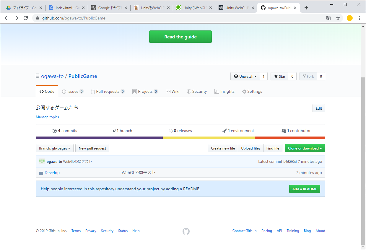Screen dimensions: 366x250
Task: Bookmark page with star icon
Action: 338,18
